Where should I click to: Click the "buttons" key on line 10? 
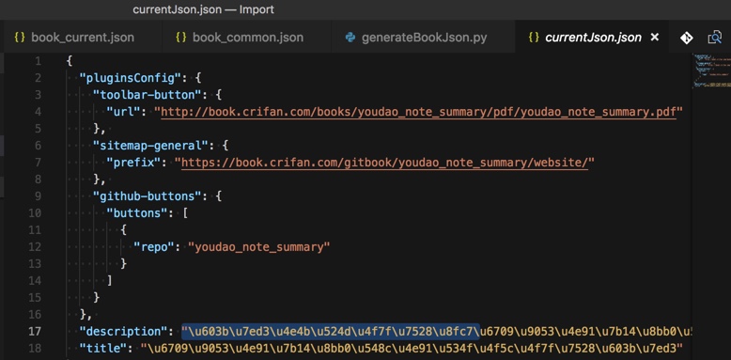point(136,213)
